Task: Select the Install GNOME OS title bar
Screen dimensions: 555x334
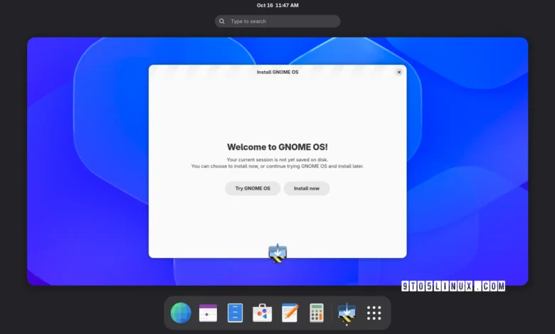Action: point(277,72)
